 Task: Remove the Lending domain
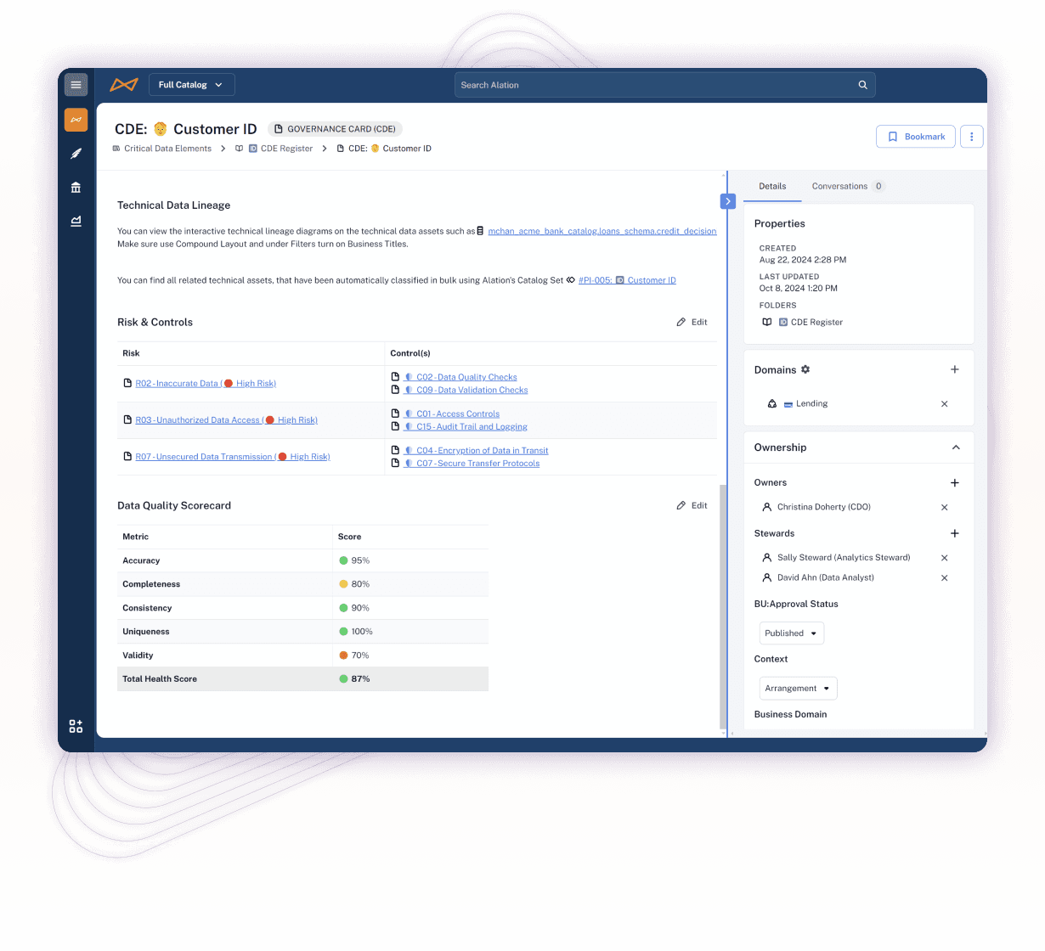coord(944,404)
